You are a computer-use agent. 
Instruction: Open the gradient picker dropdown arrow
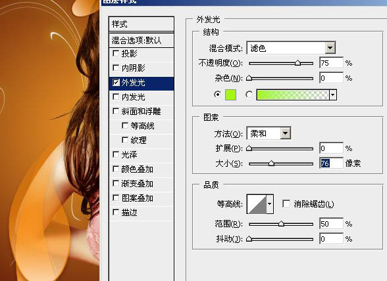pyautogui.click(x=333, y=95)
